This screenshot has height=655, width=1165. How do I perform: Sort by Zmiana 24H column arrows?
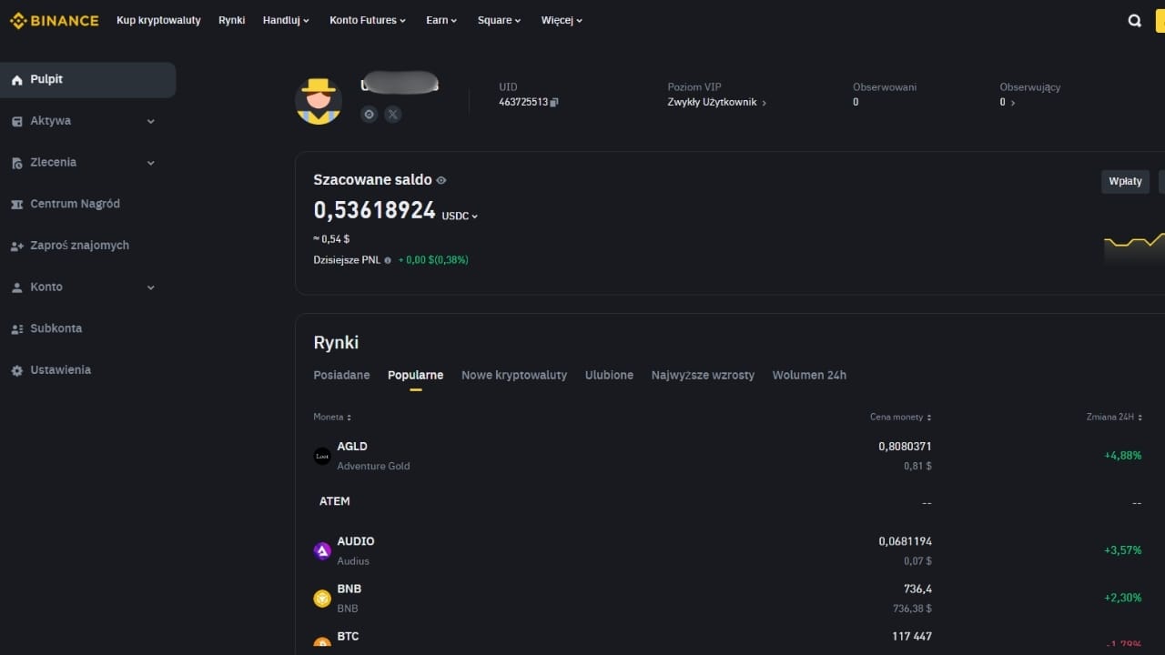click(x=1140, y=417)
